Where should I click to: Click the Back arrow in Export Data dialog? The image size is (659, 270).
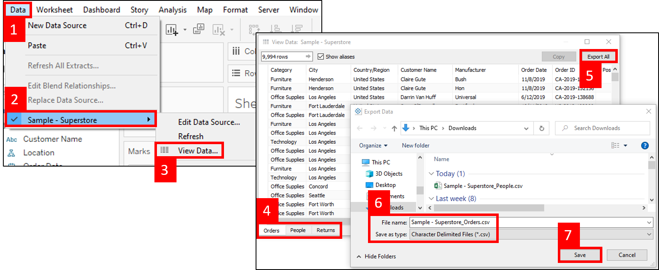point(360,128)
